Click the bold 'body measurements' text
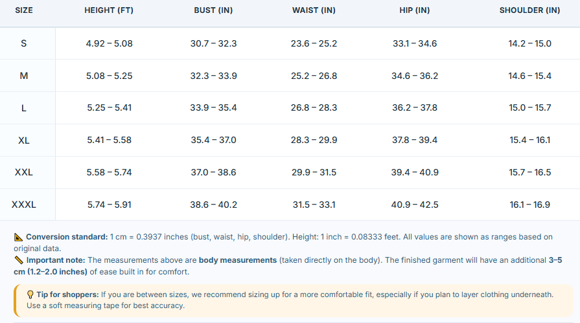This screenshot has width=580, height=323. point(237,260)
